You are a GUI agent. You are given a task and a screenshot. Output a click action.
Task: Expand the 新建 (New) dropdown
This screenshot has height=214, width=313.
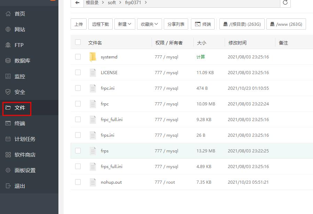pos(125,24)
